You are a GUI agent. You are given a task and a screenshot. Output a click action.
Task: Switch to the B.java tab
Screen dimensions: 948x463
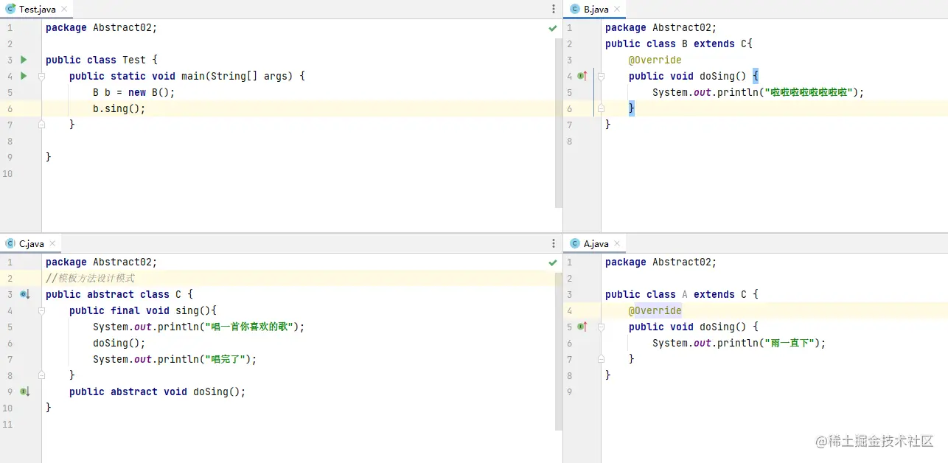(596, 9)
